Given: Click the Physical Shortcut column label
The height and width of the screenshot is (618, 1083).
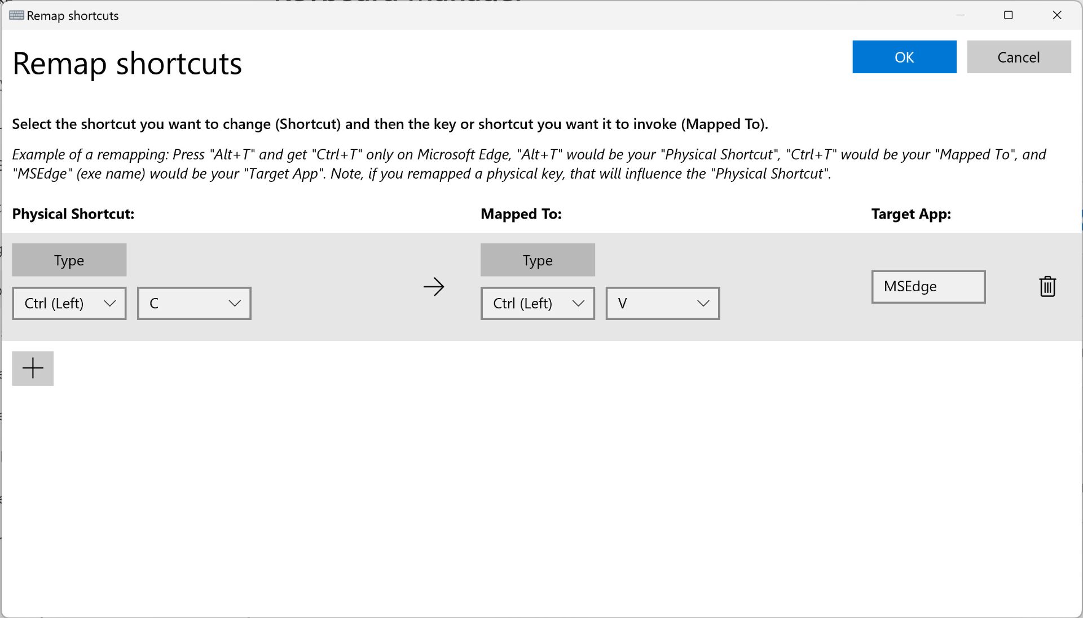Looking at the screenshot, I should click(73, 214).
